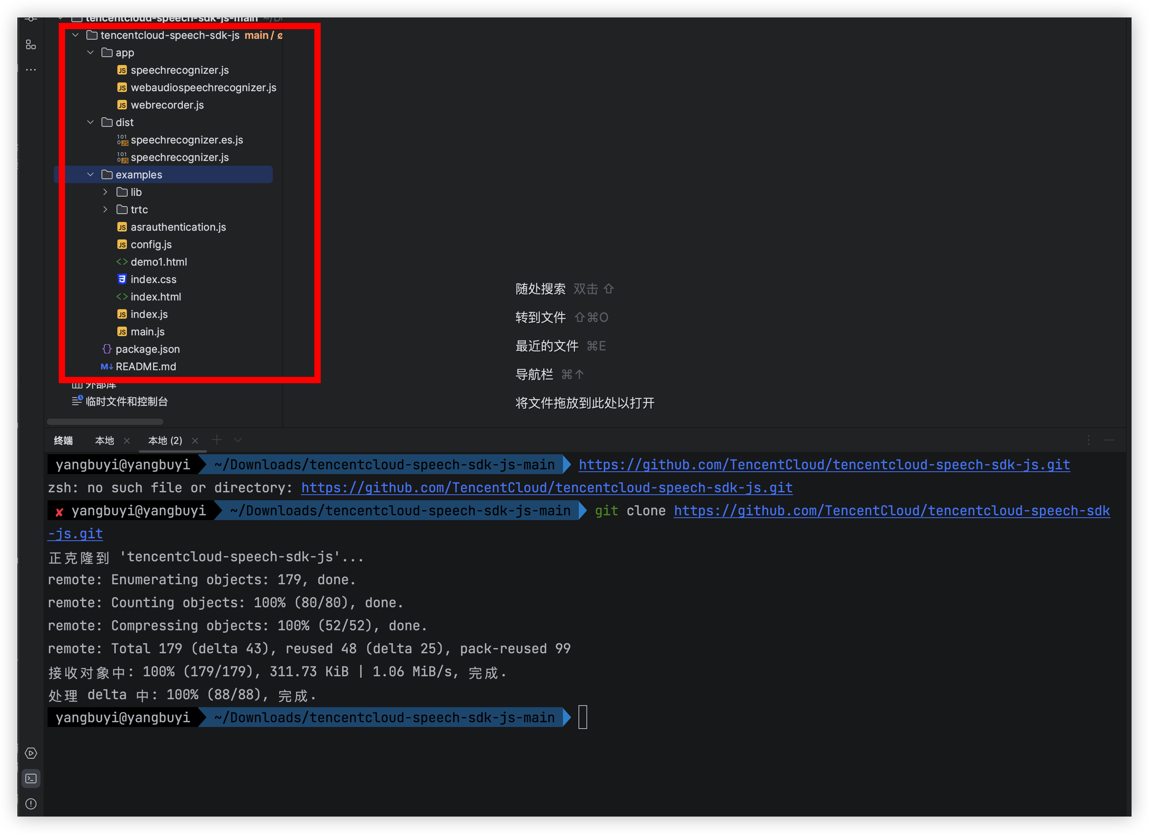
Task: Open GitHub link after git clone command
Action: [892, 511]
